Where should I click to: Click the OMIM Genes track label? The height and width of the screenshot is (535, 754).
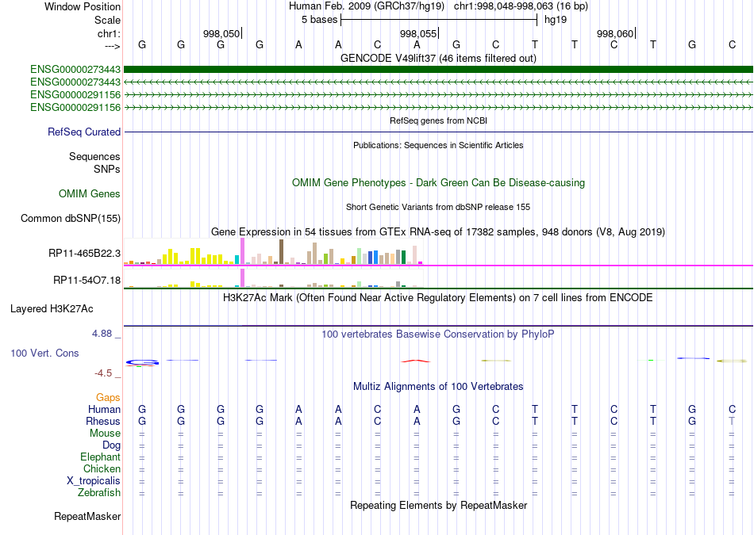[90, 193]
